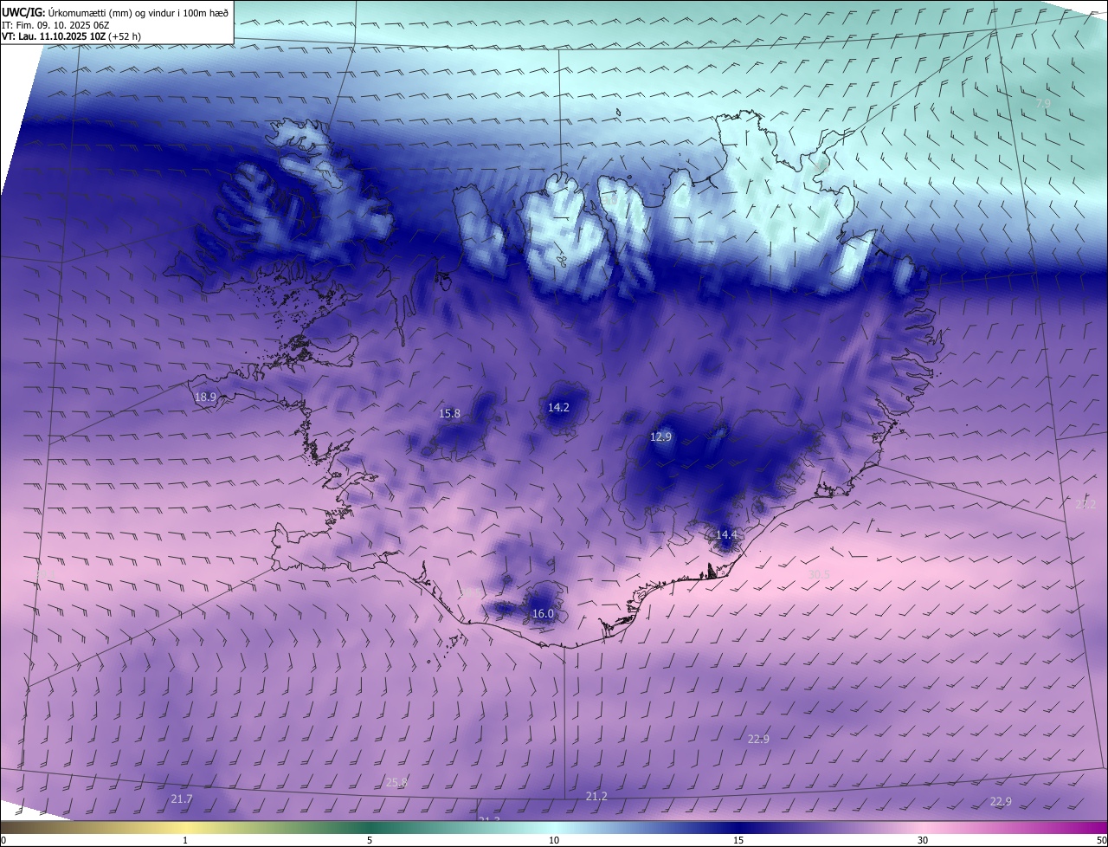The image size is (1108, 847).
Task: Click the color scale tick label 10
Action: [x=554, y=841]
